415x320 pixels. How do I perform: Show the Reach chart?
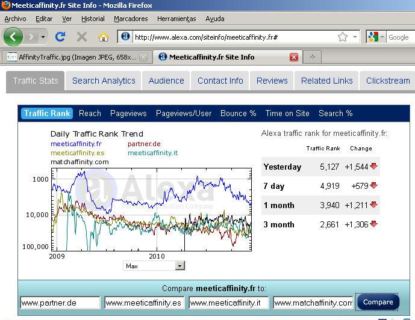tap(90, 113)
